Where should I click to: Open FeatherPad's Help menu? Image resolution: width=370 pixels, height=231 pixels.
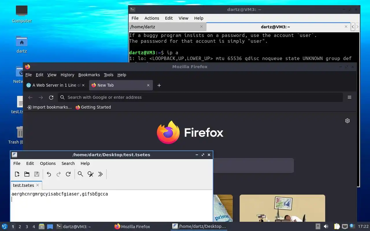tap(85, 163)
